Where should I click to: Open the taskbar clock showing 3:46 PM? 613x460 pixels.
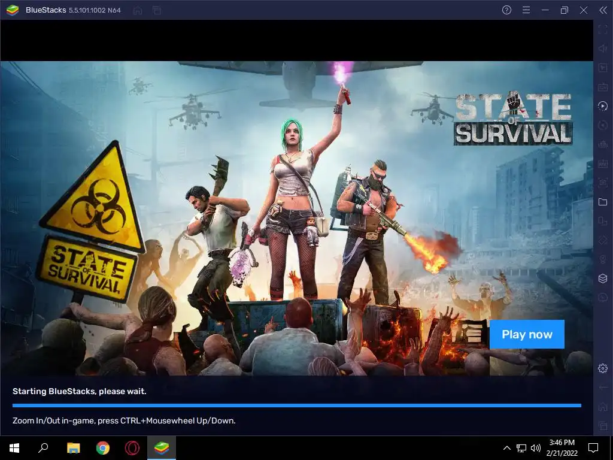[562, 448]
